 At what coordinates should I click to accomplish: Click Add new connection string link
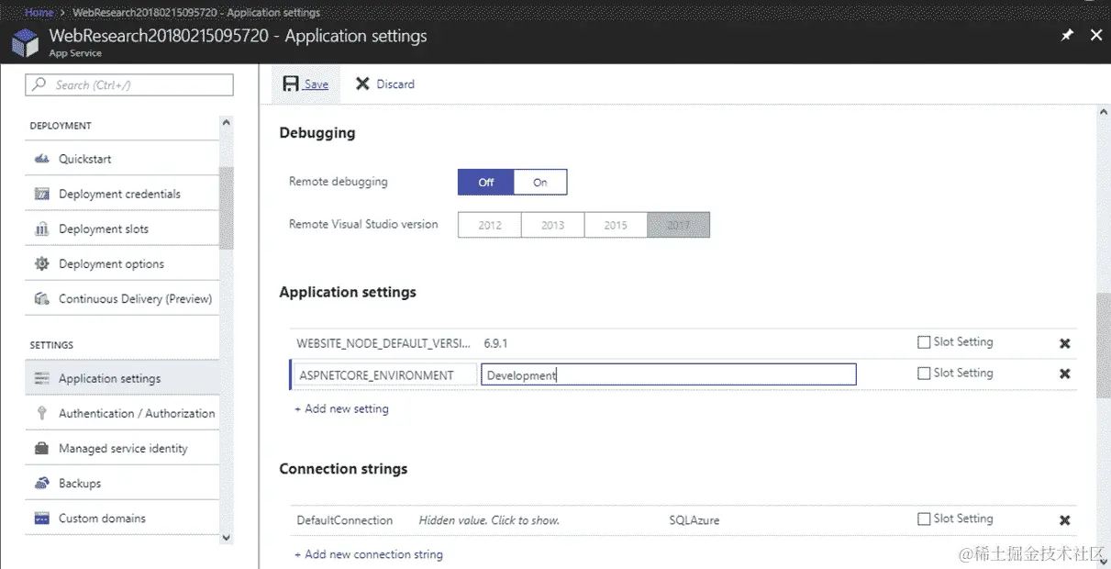tap(368, 554)
